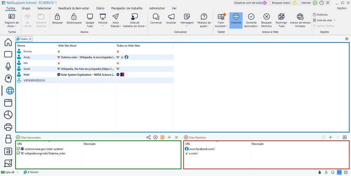Expand the Sala 4B room chevron
The height and width of the screenshot is (176, 351).
tap(18, 172)
